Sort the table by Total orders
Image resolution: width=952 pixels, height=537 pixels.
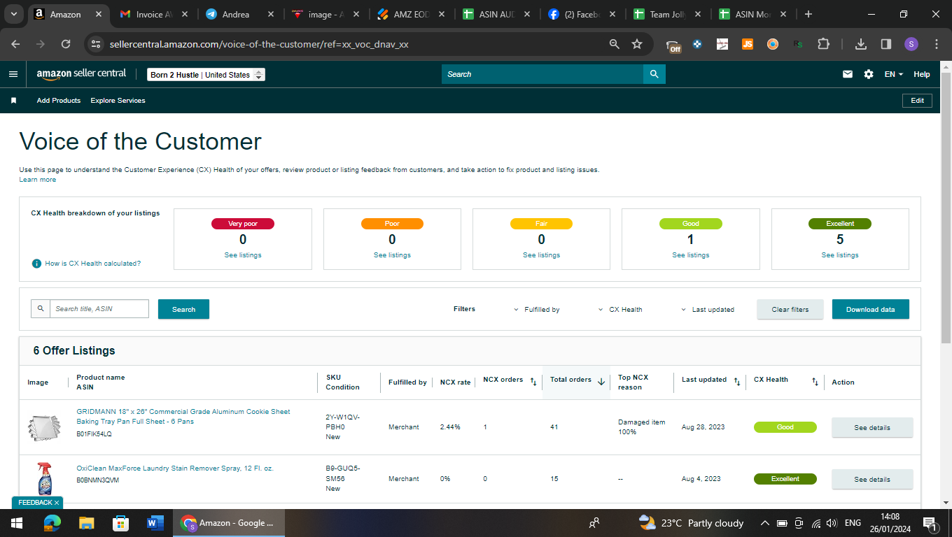pyautogui.click(x=601, y=382)
